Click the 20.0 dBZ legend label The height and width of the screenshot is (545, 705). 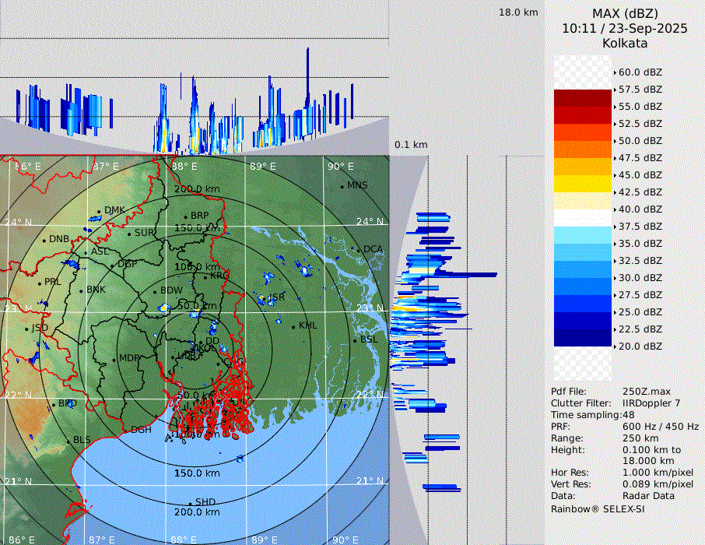[x=640, y=346]
